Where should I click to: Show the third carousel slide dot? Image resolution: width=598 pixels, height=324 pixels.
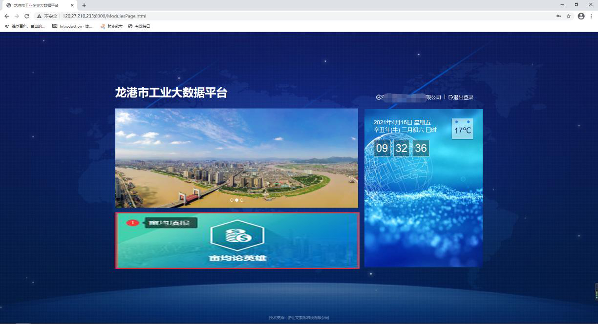pyautogui.click(x=241, y=200)
